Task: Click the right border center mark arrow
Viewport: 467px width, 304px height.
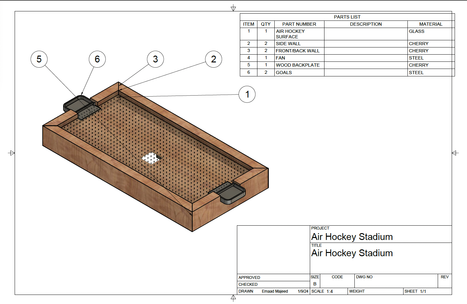Action: 455,153
